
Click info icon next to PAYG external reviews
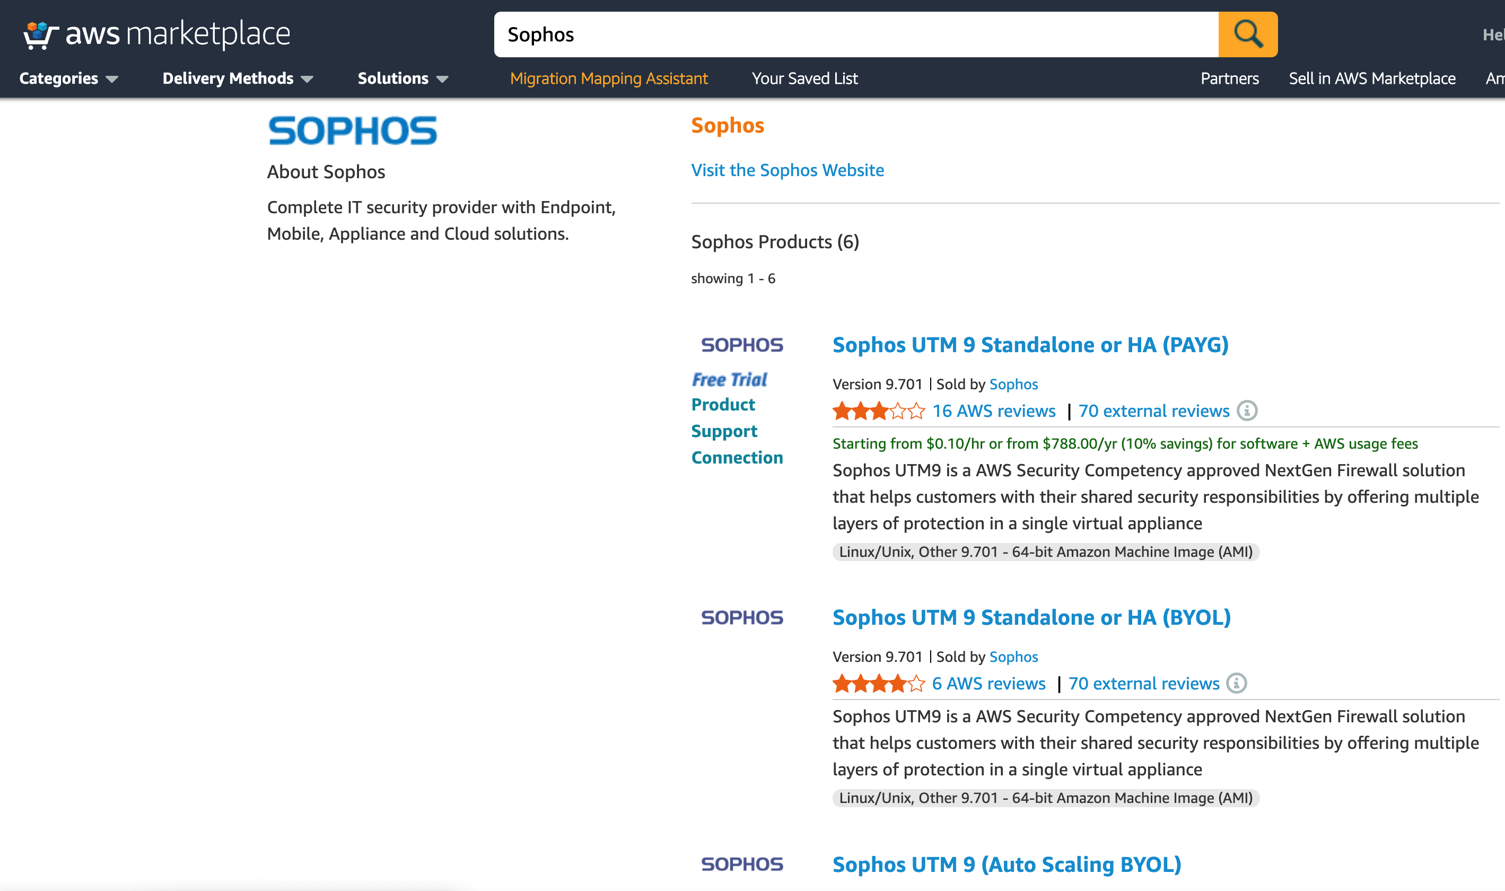(x=1247, y=411)
